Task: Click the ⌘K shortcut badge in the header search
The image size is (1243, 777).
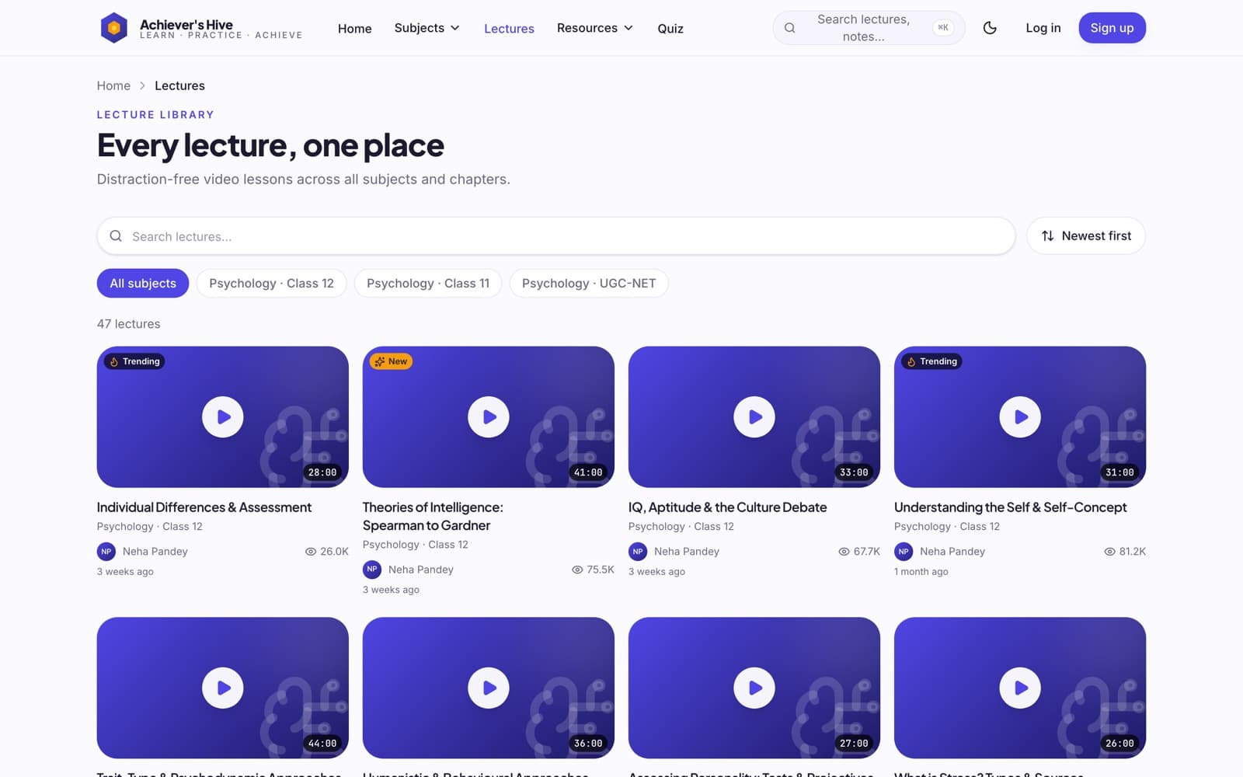Action: point(943,28)
